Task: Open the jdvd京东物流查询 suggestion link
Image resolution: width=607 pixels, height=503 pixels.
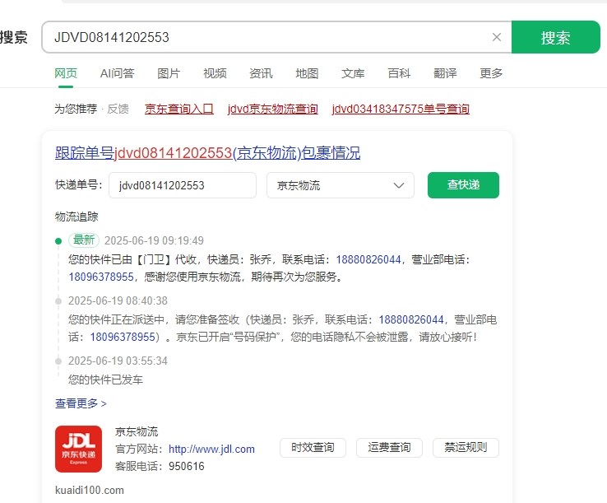Action: [273, 109]
